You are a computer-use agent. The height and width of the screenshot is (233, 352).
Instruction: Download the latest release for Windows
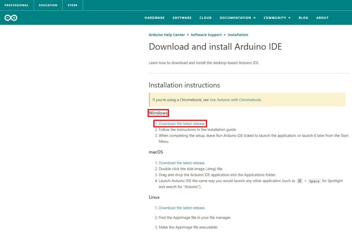(182, 124)
